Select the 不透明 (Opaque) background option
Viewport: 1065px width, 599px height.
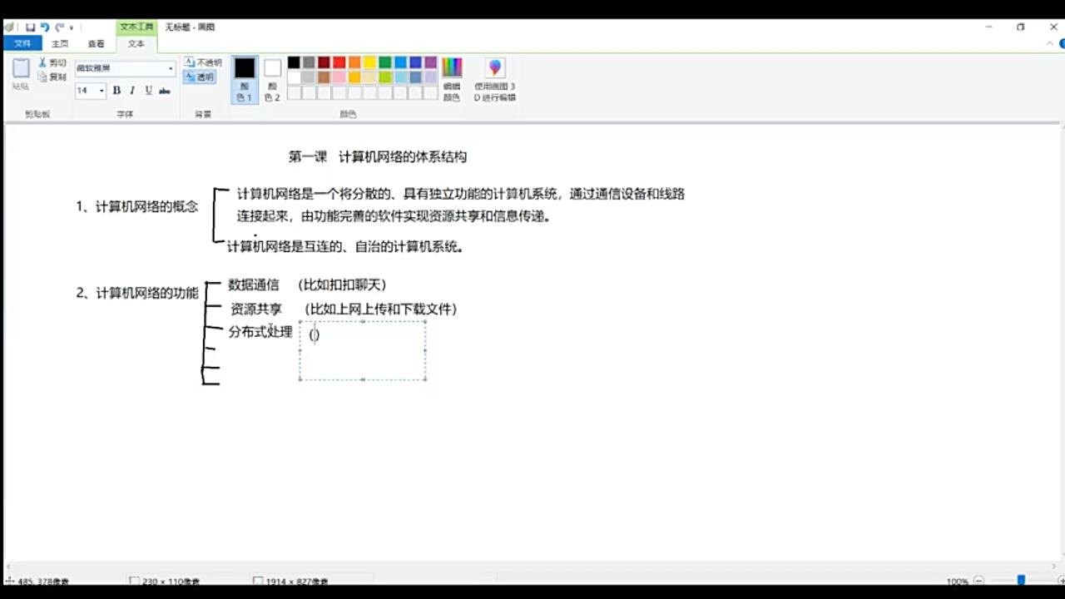(x=203, y=62)
